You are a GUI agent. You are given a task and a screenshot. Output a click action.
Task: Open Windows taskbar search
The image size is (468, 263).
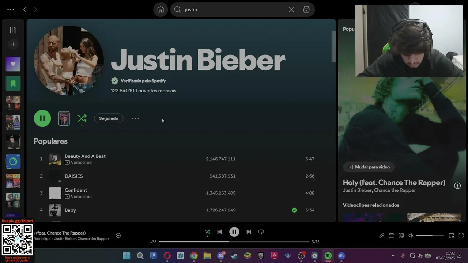tap(140, 256)
